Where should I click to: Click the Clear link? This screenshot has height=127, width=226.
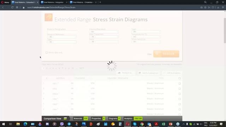pos(149,54)
